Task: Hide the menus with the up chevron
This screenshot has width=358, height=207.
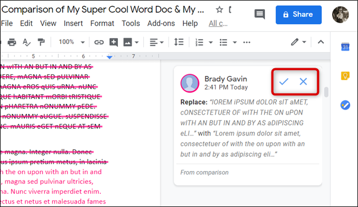Action: (x=321, y=42)
